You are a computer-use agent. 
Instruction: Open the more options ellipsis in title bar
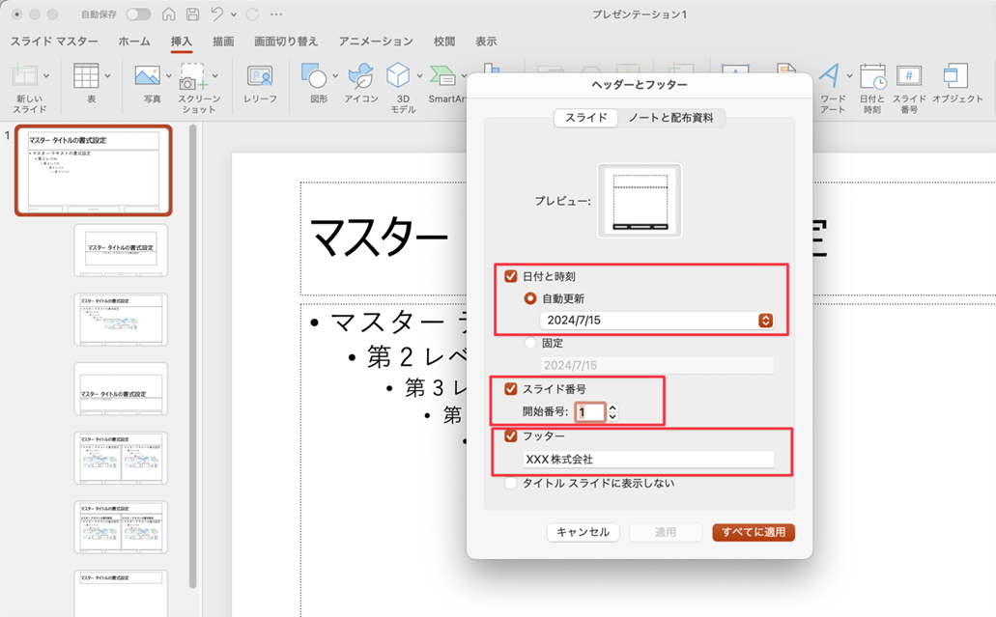tap(276, 14)
